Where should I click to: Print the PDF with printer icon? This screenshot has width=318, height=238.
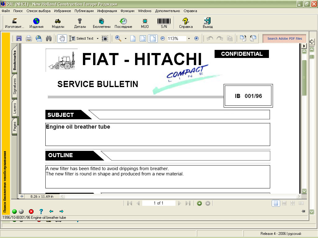(x=29, y=38)
